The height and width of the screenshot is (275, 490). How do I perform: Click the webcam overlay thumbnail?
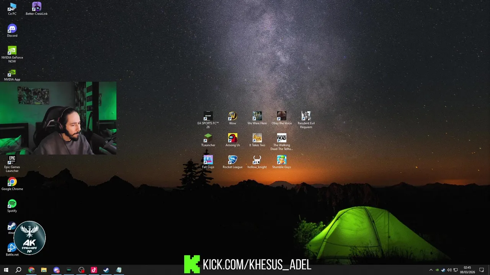pos(58,118)
